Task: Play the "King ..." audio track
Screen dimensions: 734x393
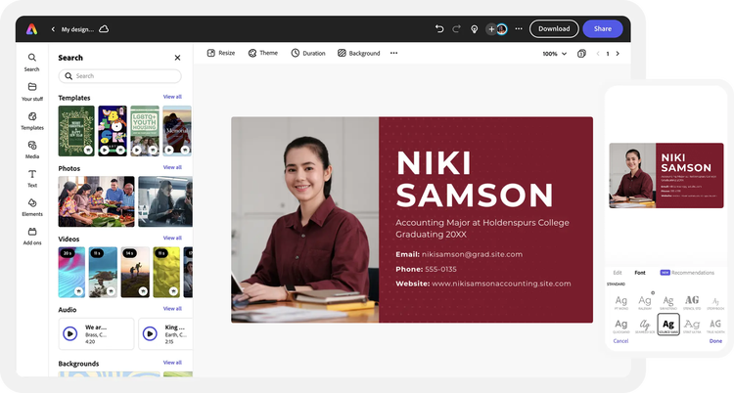Action: tap(150, 333)
